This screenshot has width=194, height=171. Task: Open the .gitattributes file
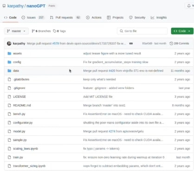pyautogui.click(x=21, y=79)
